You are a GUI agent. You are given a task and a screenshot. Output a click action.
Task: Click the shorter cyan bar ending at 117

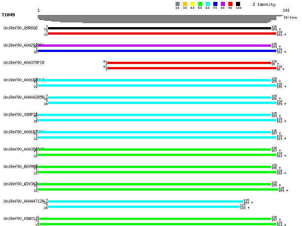pyautogui.click(x=143, y=207)
